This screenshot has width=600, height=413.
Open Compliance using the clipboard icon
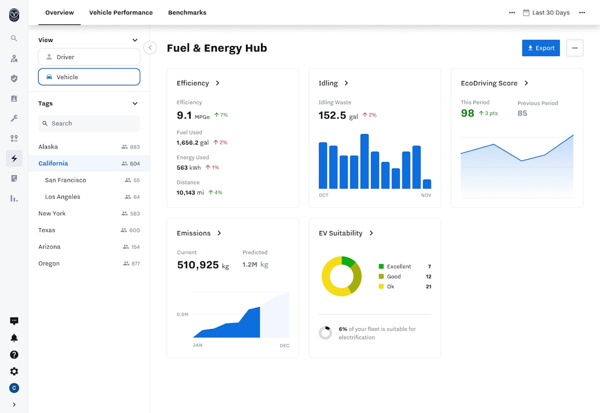[14, 98]
